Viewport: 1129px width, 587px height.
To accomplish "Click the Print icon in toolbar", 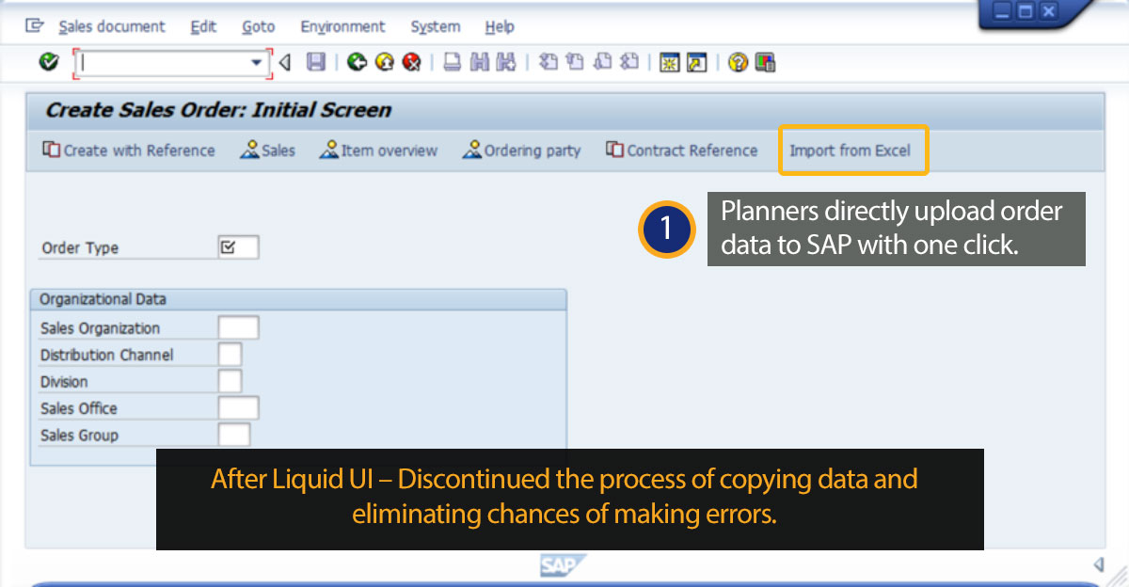I will coord(453,62).
